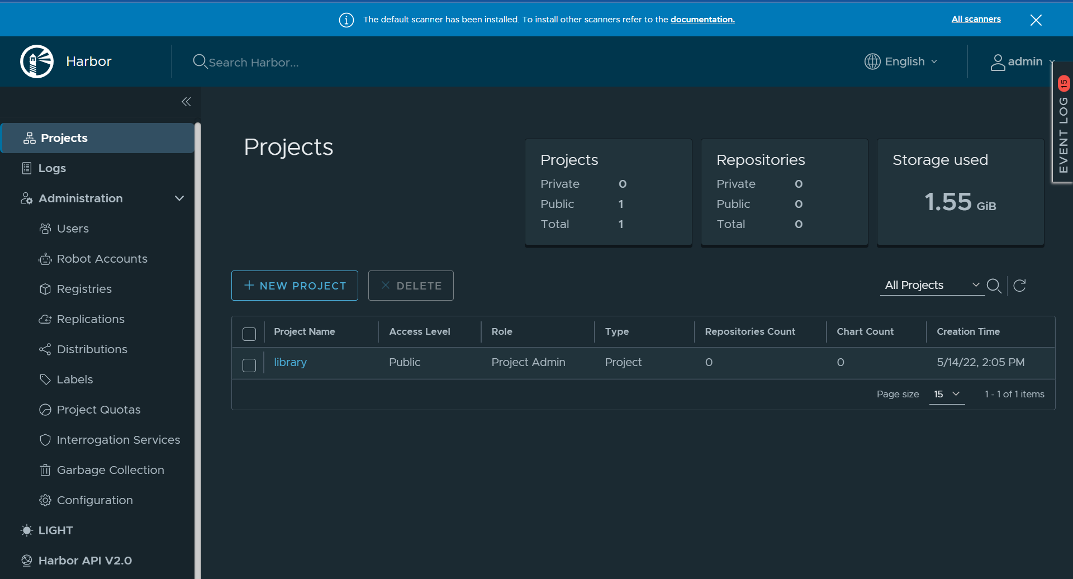Click the project list search icon
Viewport: 1073px width, 579px height.
pyautogui.click(x=994, y=286)
